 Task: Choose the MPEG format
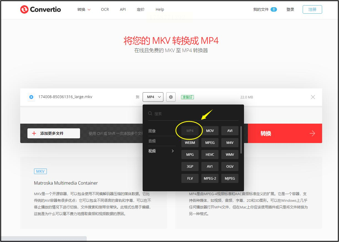210,143
